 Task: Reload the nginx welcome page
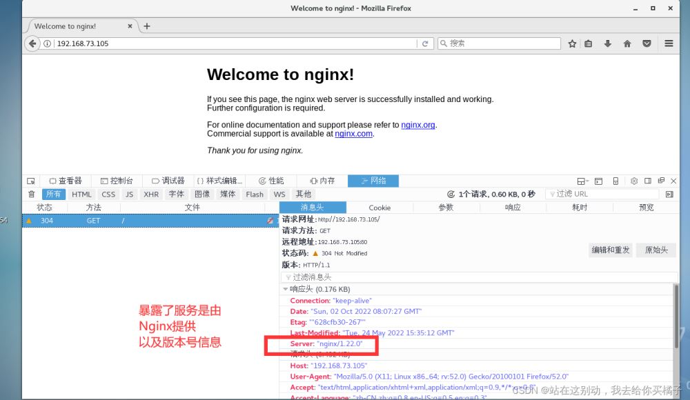tap(425, 43)
